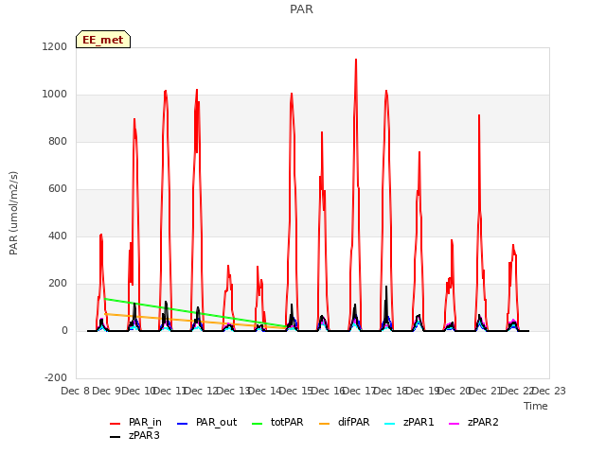The height and width of the screenshot is (454, 606).
Task: Click the 1000 y-axis tick label
Action: coord(55,95)
